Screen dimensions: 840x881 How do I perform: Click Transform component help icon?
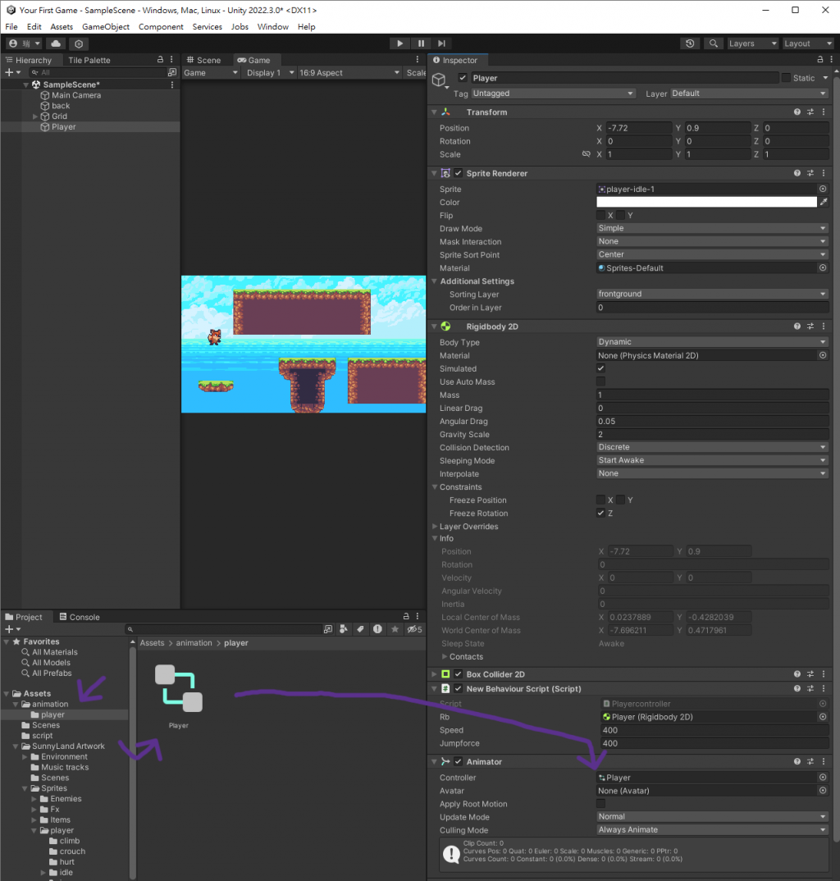point(797,112)
